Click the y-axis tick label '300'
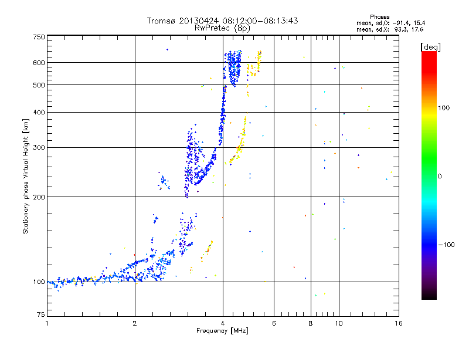The width and height of the screenshot is (469, 352). [x=39, y=148]
